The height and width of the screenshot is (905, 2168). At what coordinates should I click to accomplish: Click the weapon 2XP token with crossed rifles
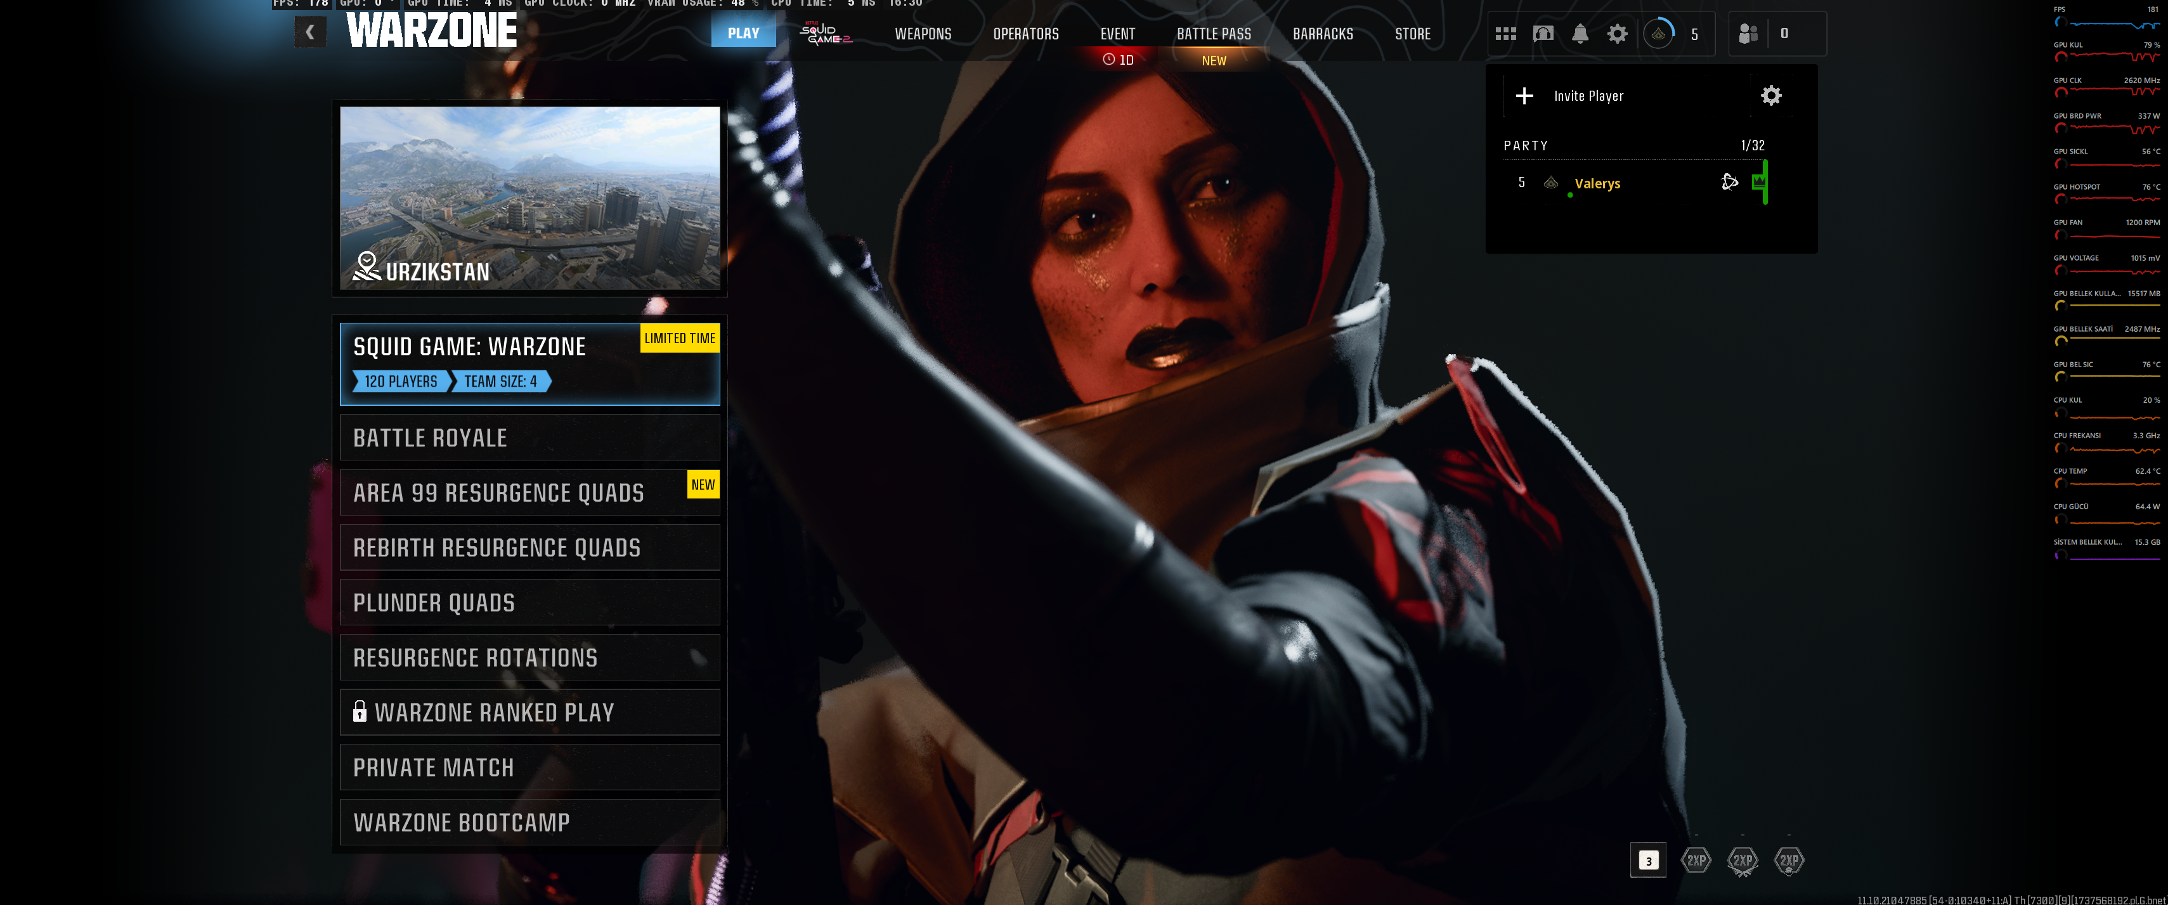[x=1742, y=861]
